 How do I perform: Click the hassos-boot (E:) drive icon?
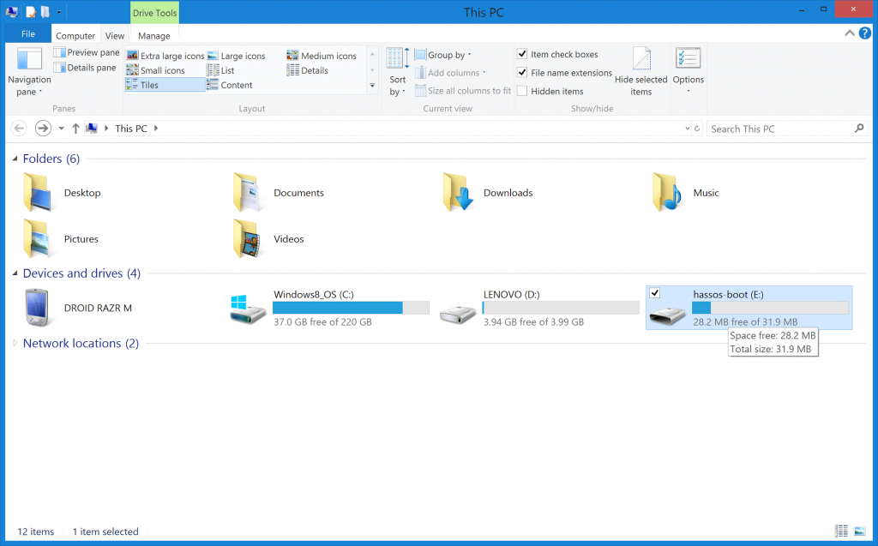667,315
